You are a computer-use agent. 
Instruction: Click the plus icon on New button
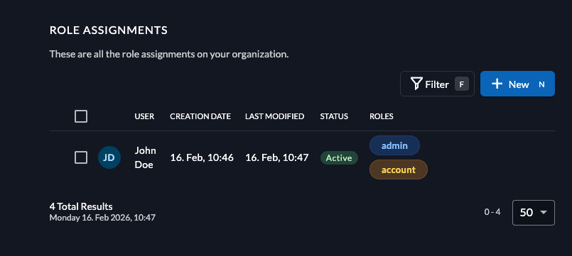pyautogui.click(x=497, y=84)
